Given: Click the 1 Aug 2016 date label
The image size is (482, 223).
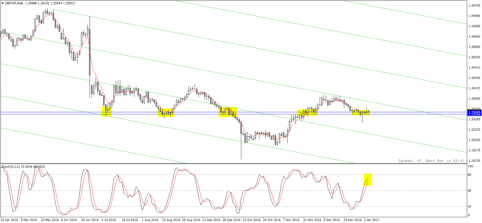Looking at the screenshot, I should pos(150,220).
